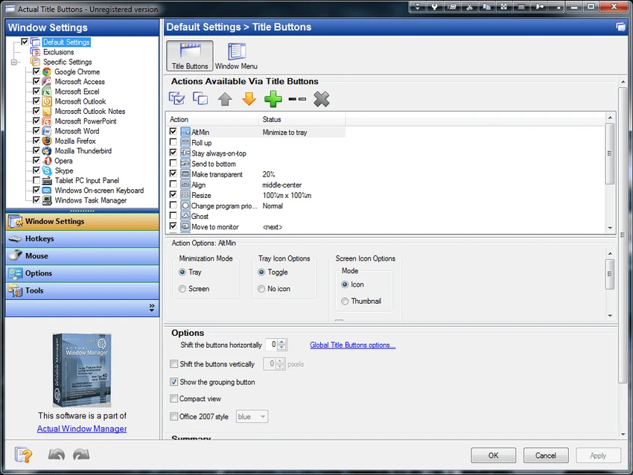
Task: Click the help question mark icon
Action: (23, 455)
